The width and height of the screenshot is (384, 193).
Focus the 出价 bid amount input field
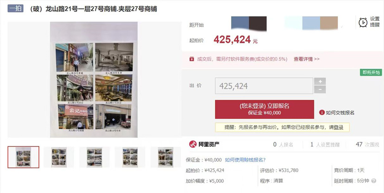pos(264,86)
